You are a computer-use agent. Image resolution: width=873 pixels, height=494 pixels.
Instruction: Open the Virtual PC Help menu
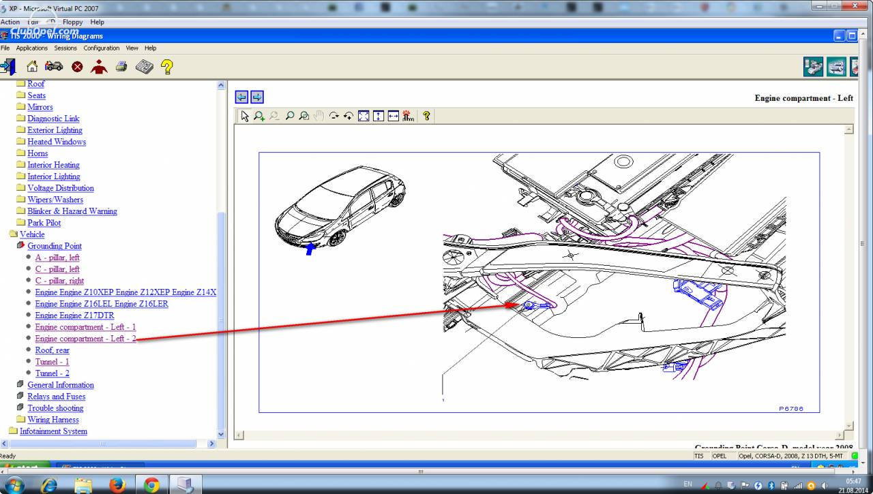point(98,22)
